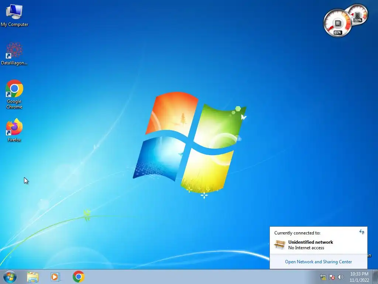Click the volume speaker tray icon
Screen dimensions: 378x284
(340, 277)
